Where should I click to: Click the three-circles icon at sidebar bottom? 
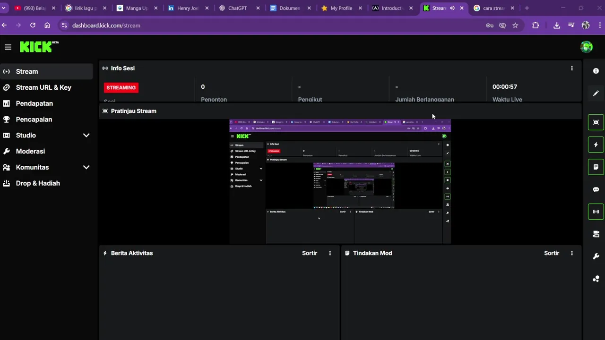(596, 279)
